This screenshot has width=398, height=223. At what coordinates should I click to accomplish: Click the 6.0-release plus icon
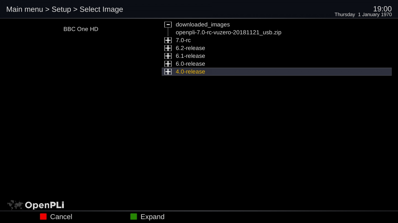(168, 64)
